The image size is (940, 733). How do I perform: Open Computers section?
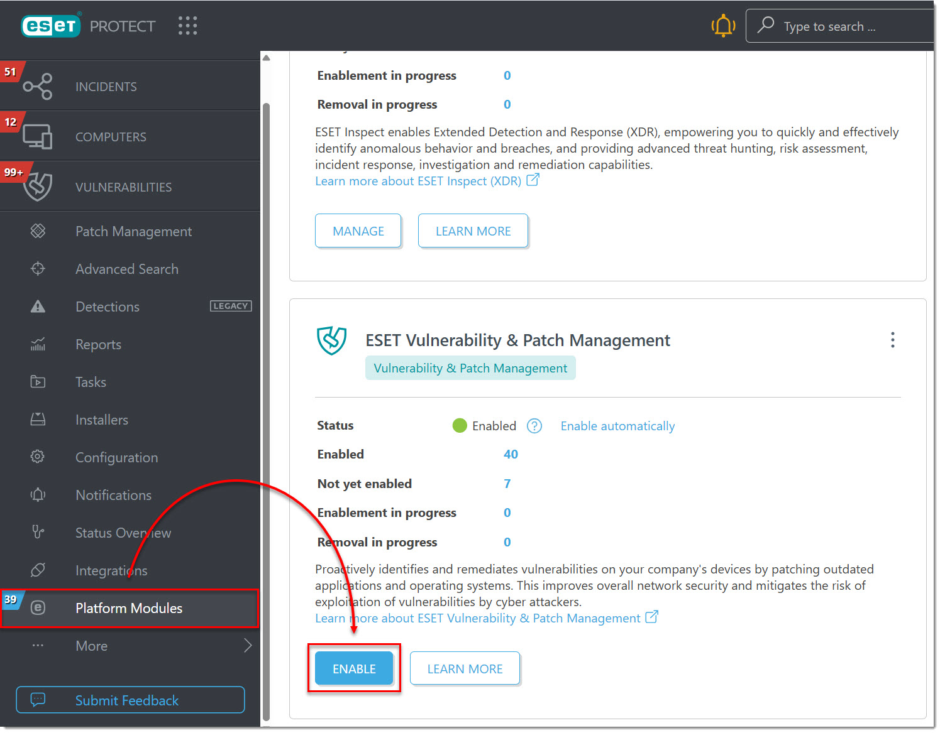[130, 137]
